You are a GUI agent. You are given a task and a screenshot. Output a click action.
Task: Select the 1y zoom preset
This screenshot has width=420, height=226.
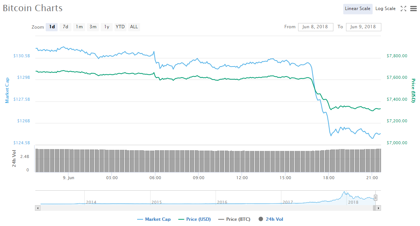106,27
